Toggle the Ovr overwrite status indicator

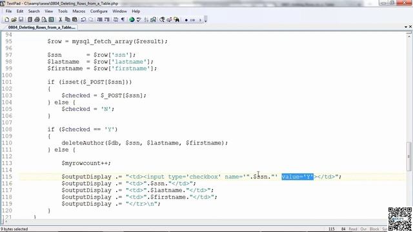[363, 229]
